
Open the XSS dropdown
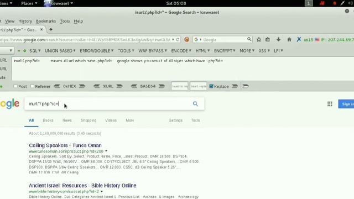[264, 51]
